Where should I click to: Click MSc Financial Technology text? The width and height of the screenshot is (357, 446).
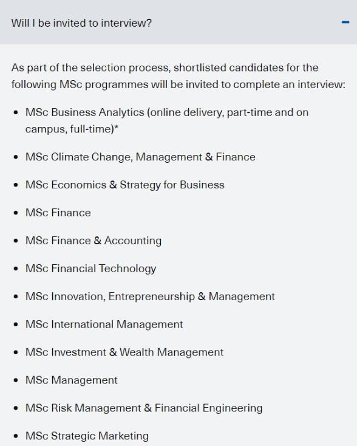click(x=90, y=269)
